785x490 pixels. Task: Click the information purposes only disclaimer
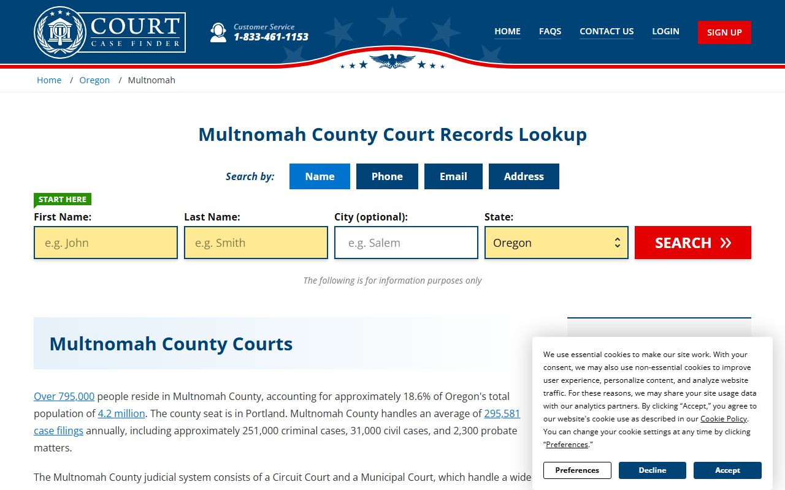click(x=392, y=281)
